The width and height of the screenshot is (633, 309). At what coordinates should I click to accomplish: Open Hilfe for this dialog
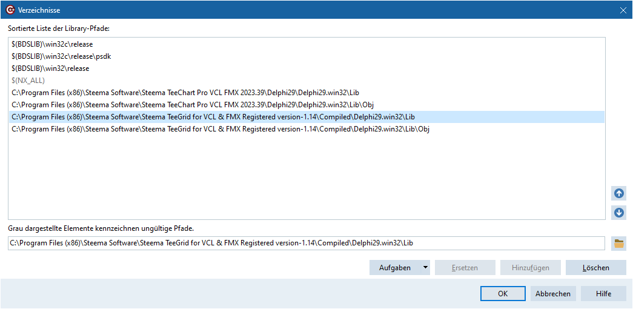click(x=603, y=294)
